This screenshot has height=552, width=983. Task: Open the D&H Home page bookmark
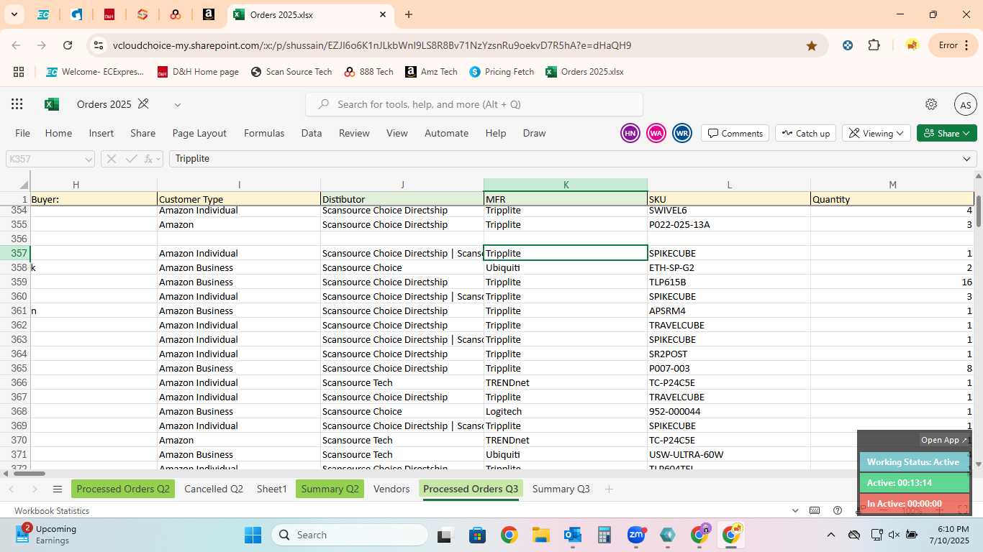pos(198,72)
